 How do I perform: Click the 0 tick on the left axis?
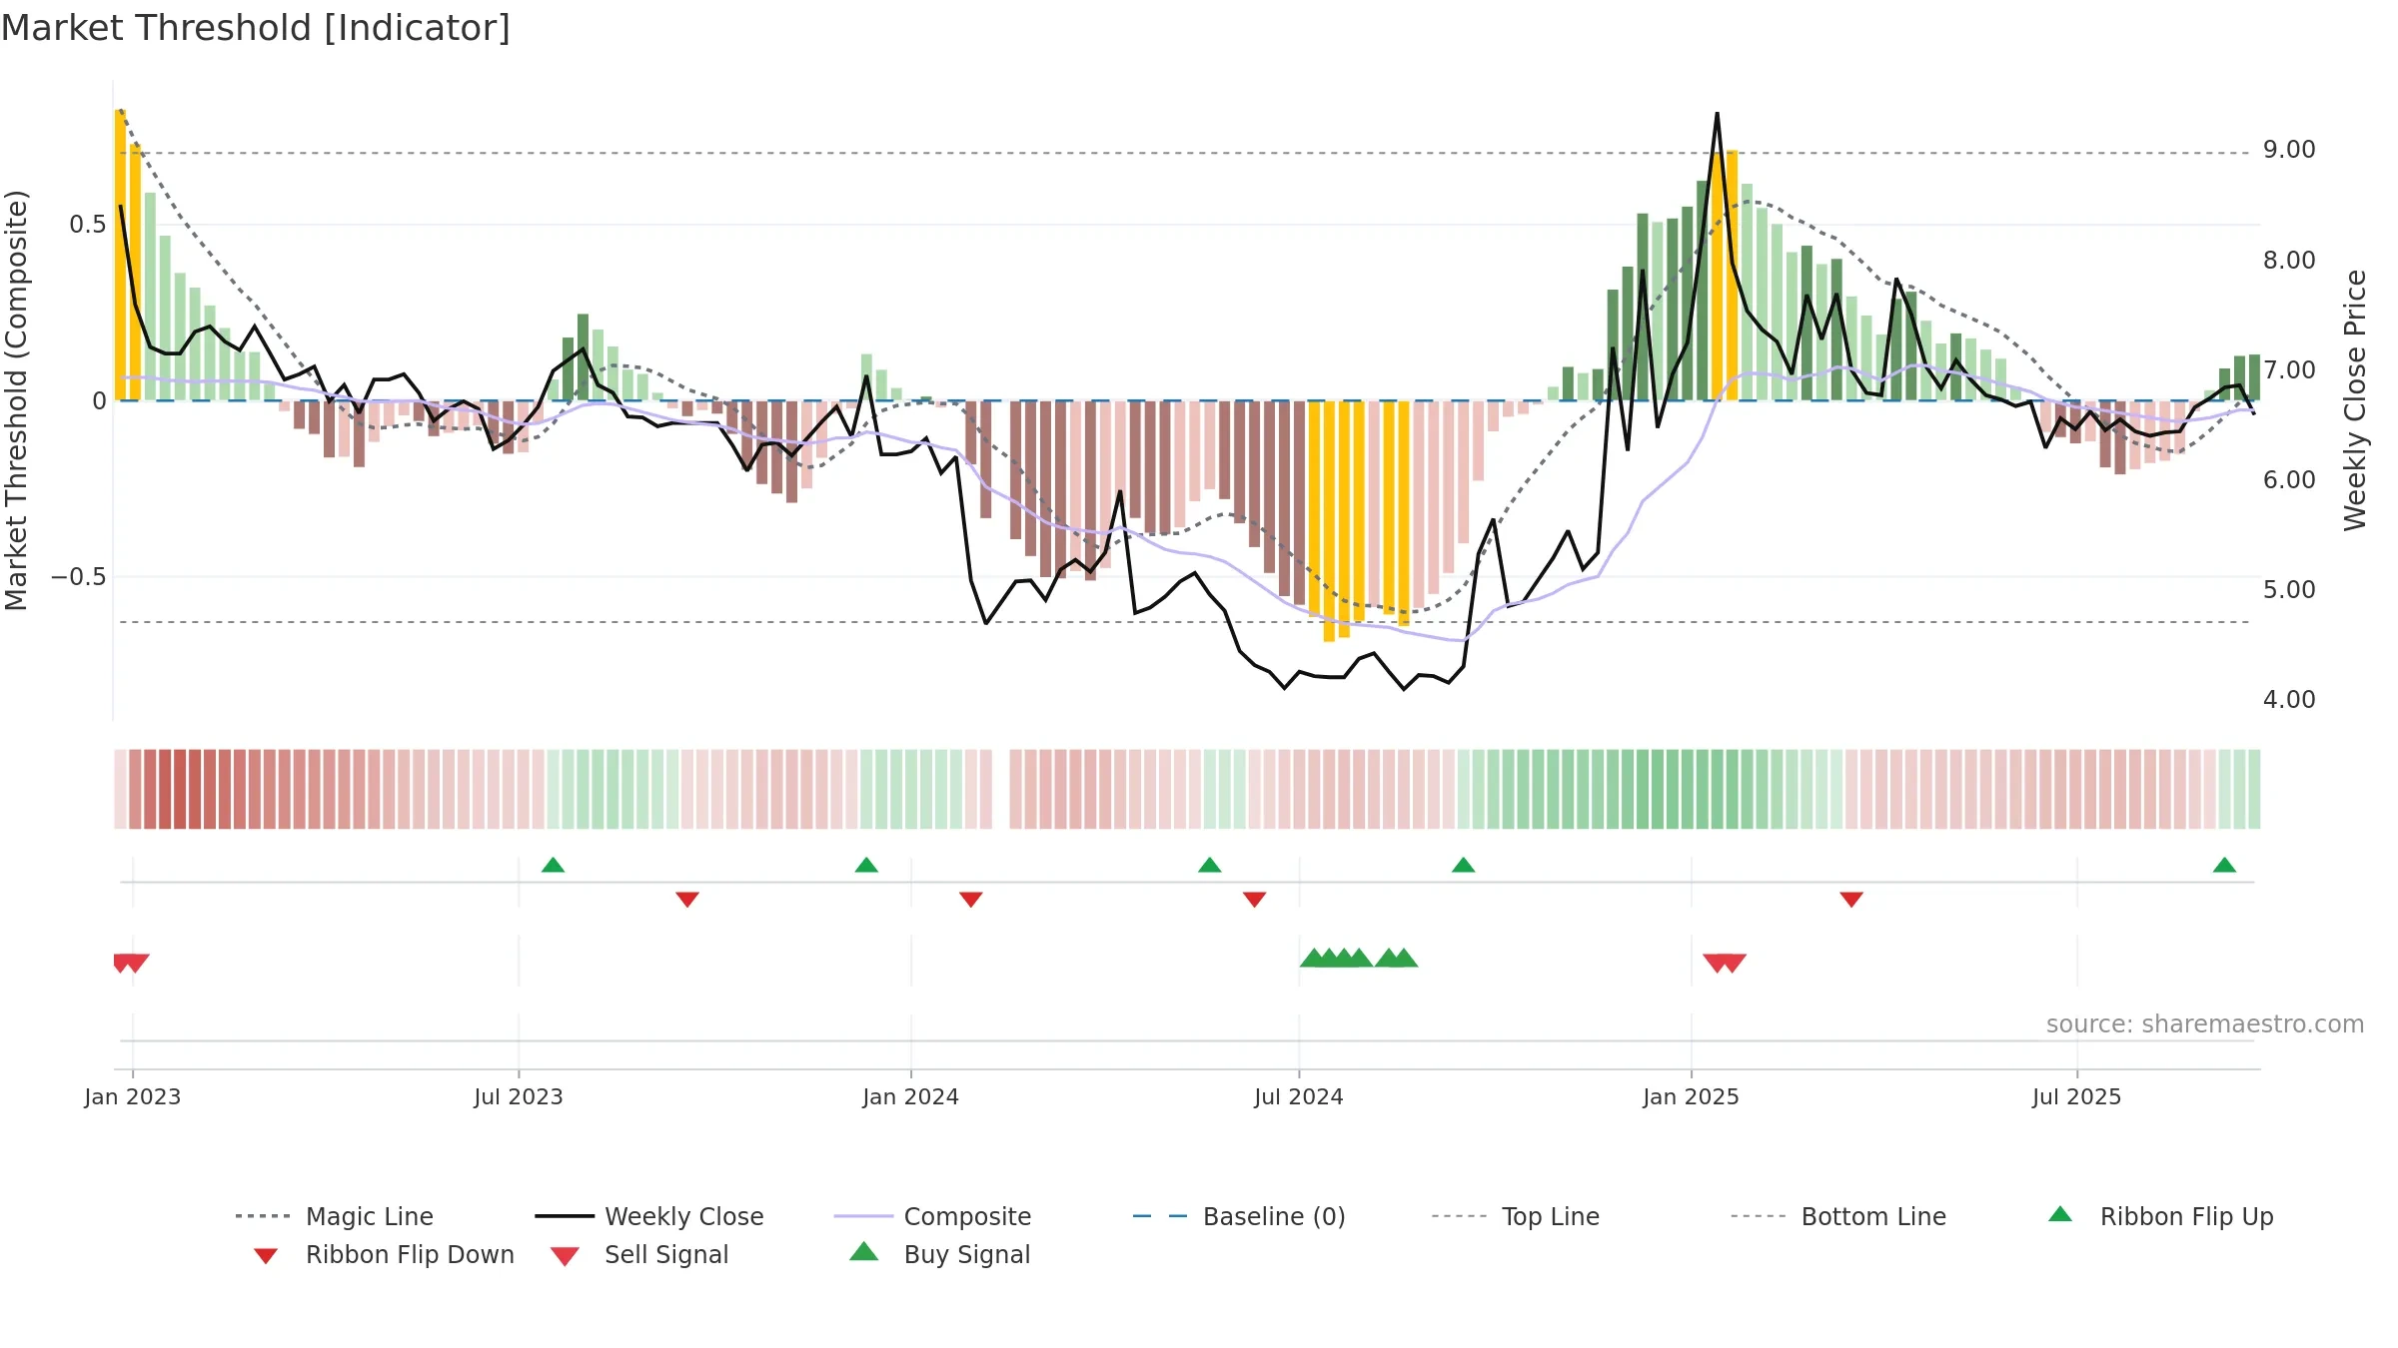pyautogui.click(x=99, y=401)
